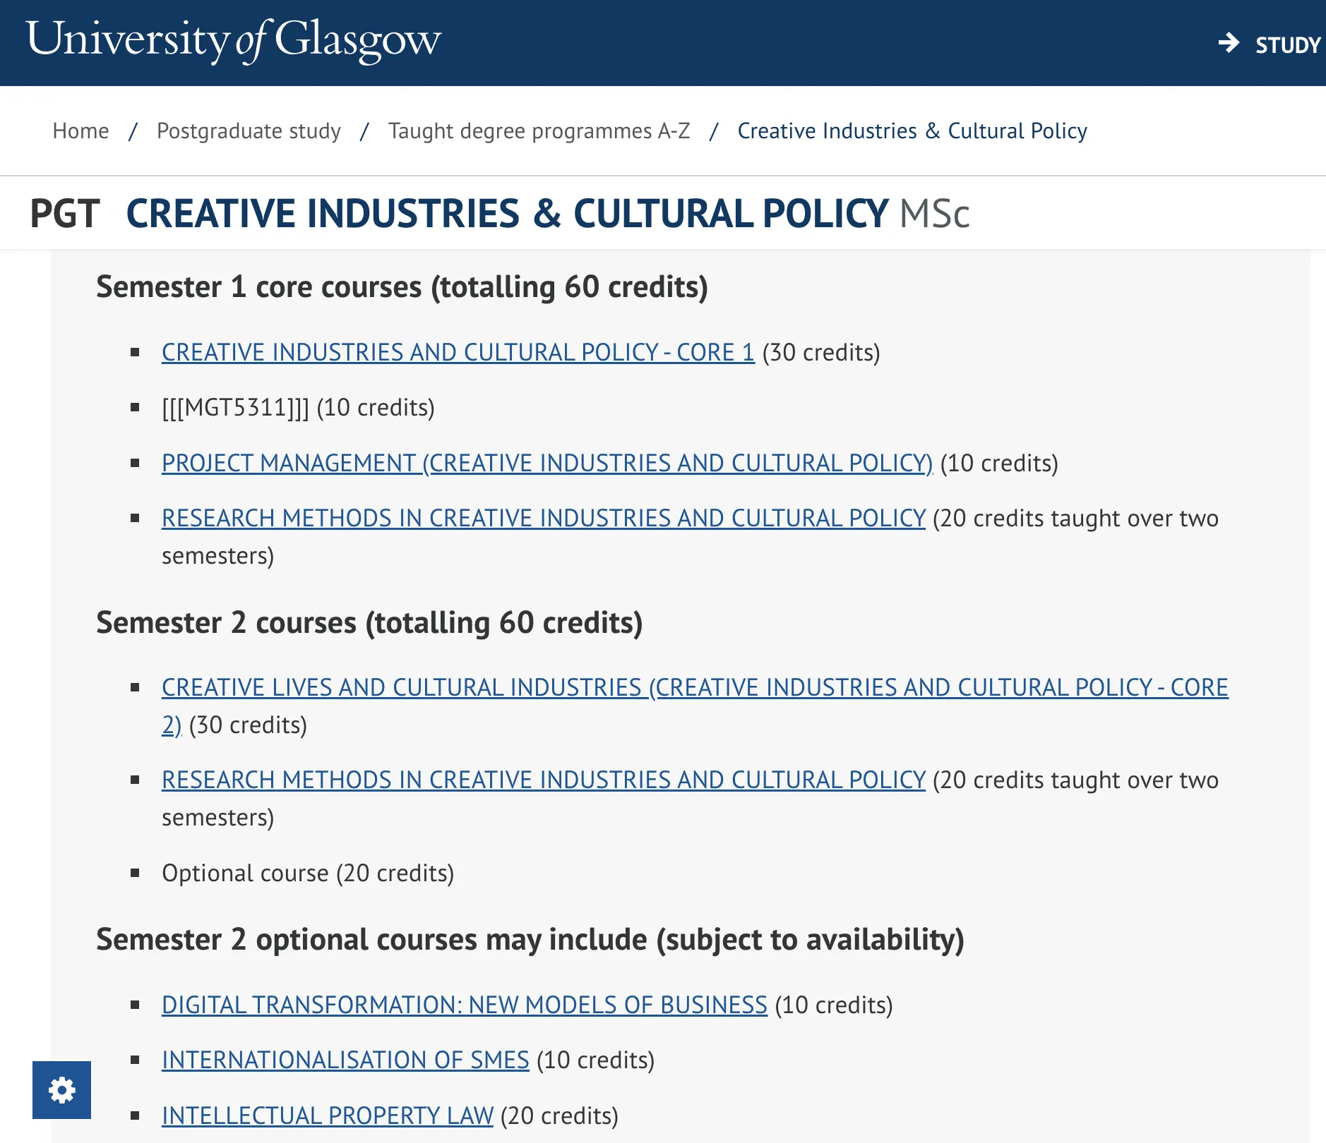Open Creative Lives and Cultural Industries link

(x=694, y=687)
